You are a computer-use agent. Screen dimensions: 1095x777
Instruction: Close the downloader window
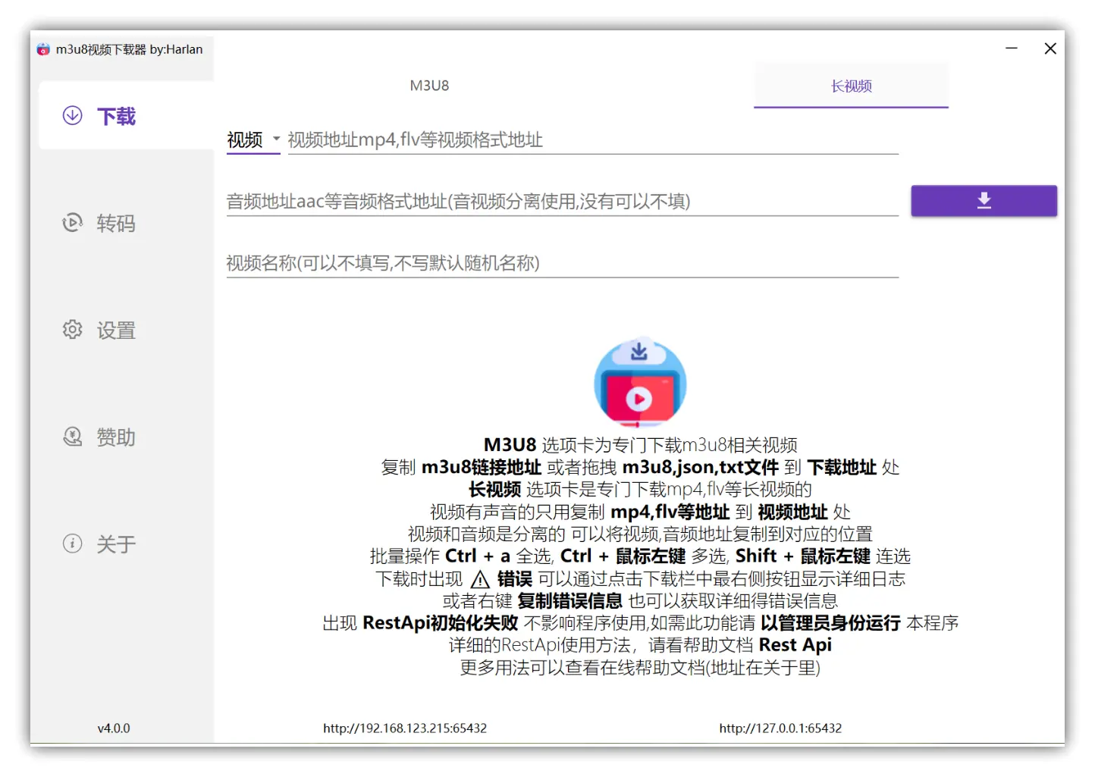(1050, 49)
